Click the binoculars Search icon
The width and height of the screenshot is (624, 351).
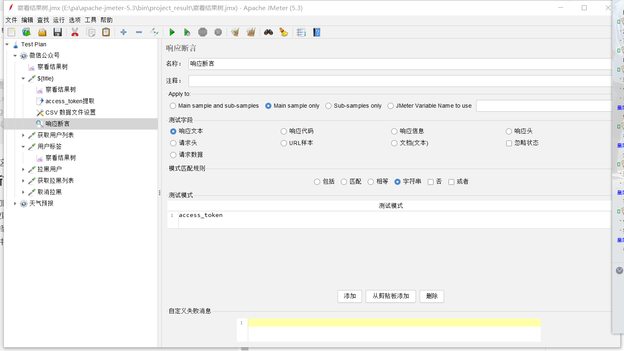(268, 32)
